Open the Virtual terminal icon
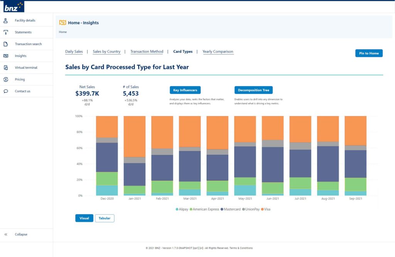 (x=6, y=68)
